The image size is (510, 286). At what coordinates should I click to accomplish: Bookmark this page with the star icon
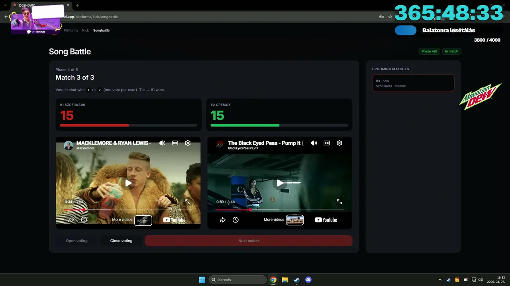click(x=390, y=17)
